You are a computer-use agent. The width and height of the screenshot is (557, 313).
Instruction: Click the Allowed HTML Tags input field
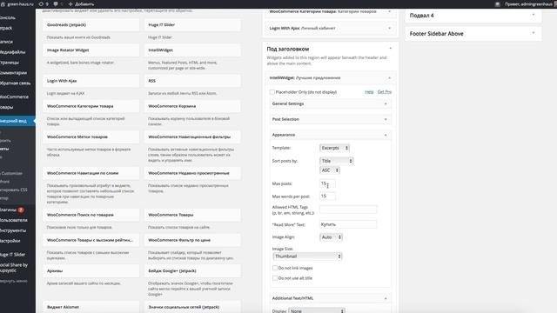click(x=348, y=210)
